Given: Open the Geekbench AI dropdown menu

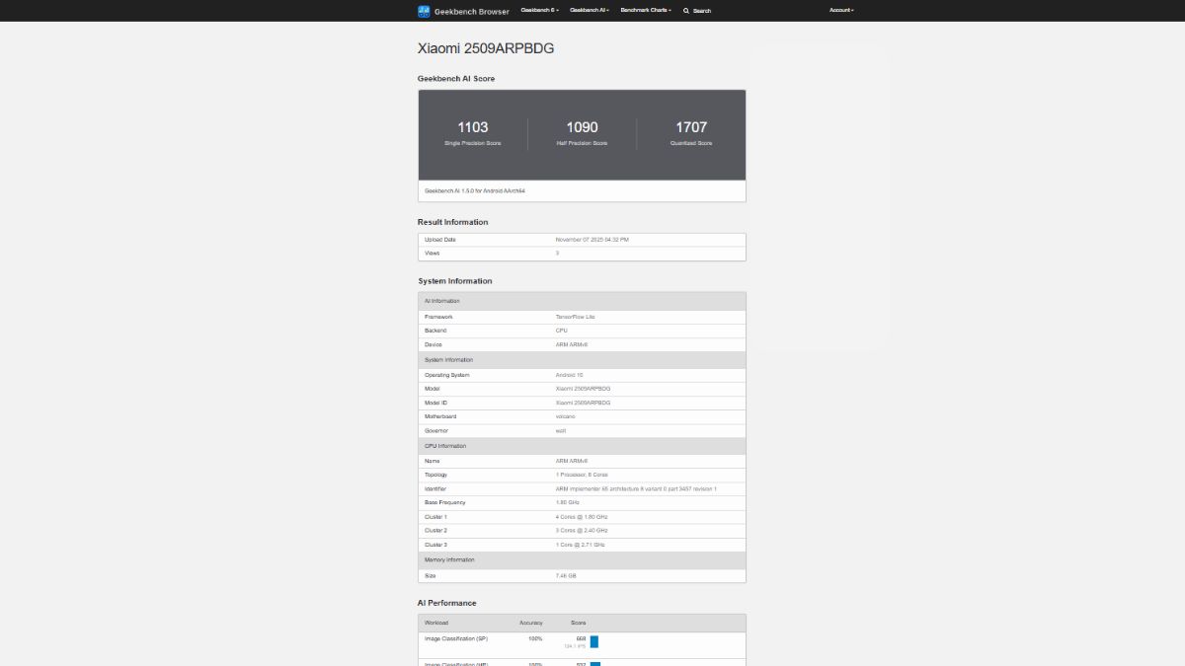Looking at the screenshot, I should [x=589, y=10].
